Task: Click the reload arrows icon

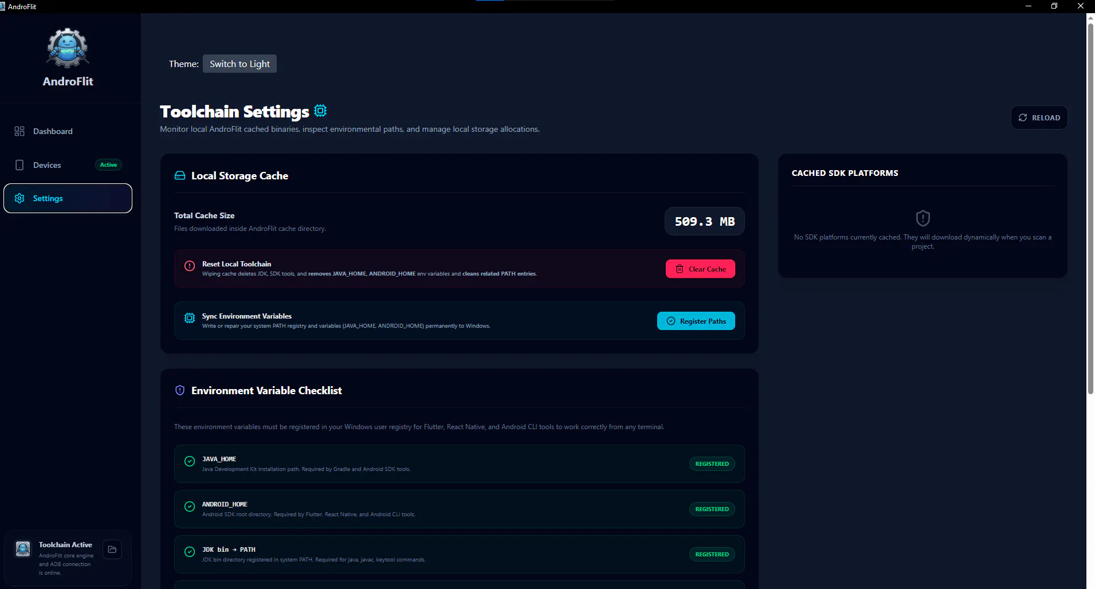Action: pos(1023,117)
